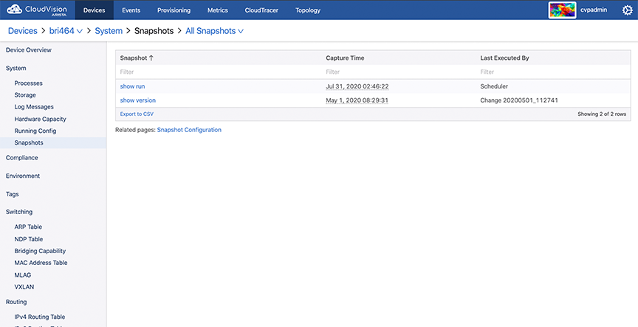Open Running Config in the sidebar
Screen dimensions: 638x327
(x=35, y=131)
